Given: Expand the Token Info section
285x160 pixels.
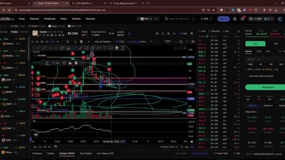Looking at the screenshot, I should tap(252, 112).
